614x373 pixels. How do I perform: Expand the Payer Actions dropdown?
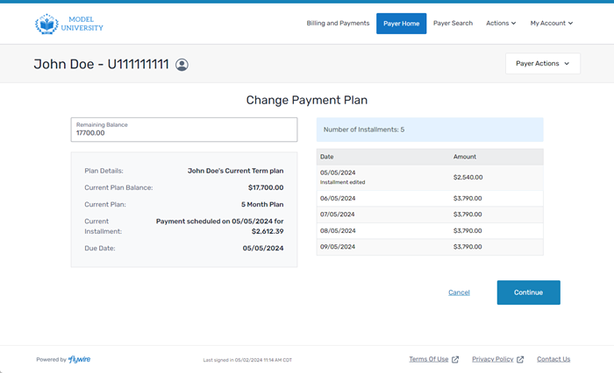click(x=542, y=64)
